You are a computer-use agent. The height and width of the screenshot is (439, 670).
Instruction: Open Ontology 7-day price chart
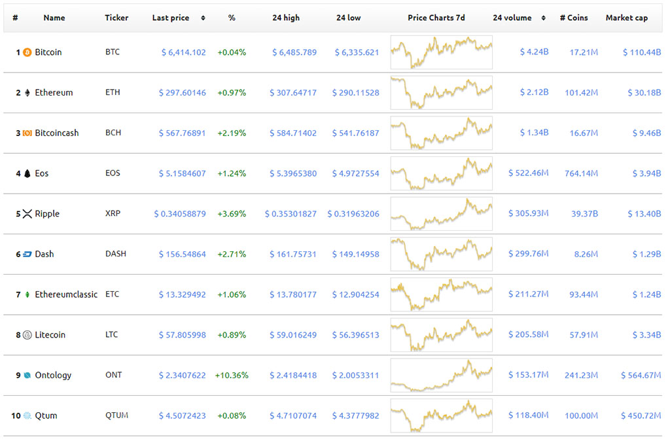pyautogui.click(x=442, y=376)
